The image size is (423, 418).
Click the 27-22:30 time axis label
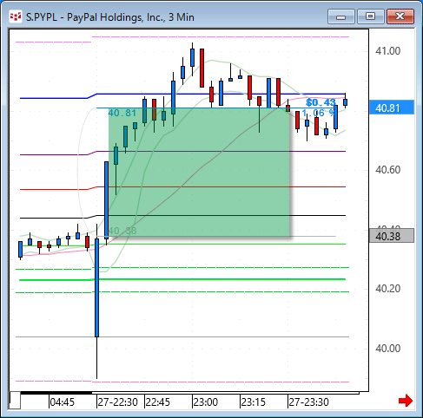tap(117, 402)
